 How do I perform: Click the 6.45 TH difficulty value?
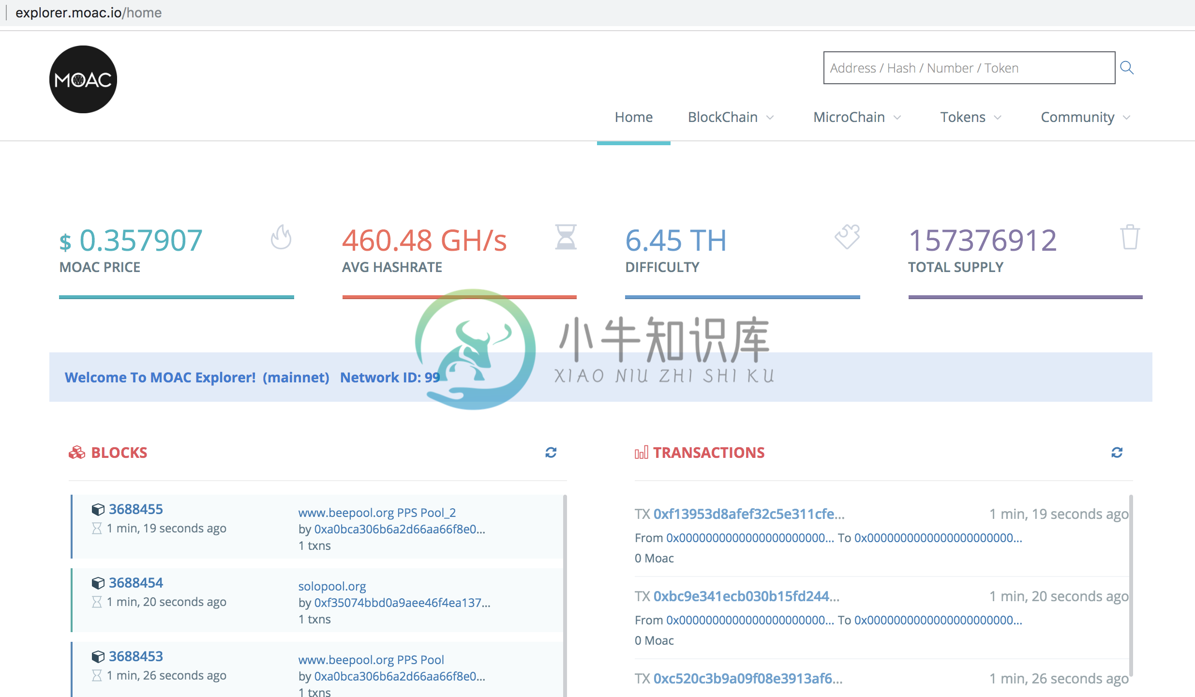[x=676, y=240]
